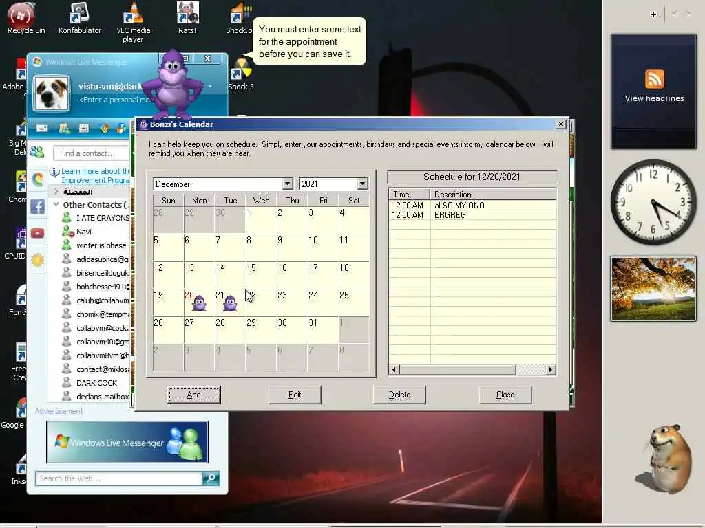Launch VLC media player shortcut

click(x=133, y=21)
